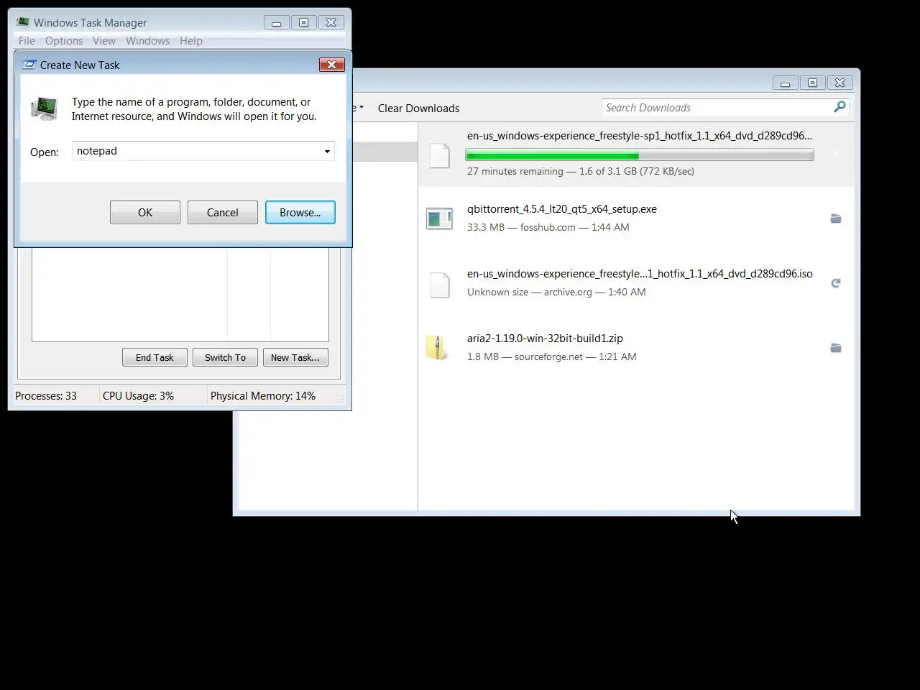Retry the archive.org ISO download
The height and width of the screenshot is (690, 920).
pos(836,283)
